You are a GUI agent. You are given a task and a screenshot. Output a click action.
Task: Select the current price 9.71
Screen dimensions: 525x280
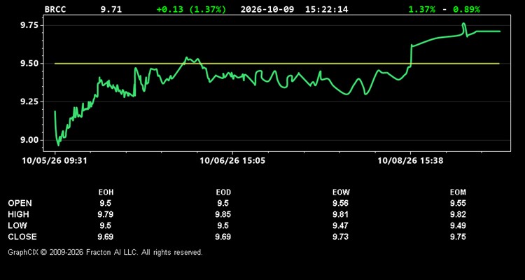(x=111, y=9)
